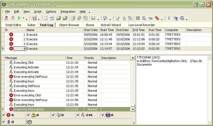Viewport: 213px width, 126px height.
Task: Open the Script menu
Action: click(x=38, y=12)
